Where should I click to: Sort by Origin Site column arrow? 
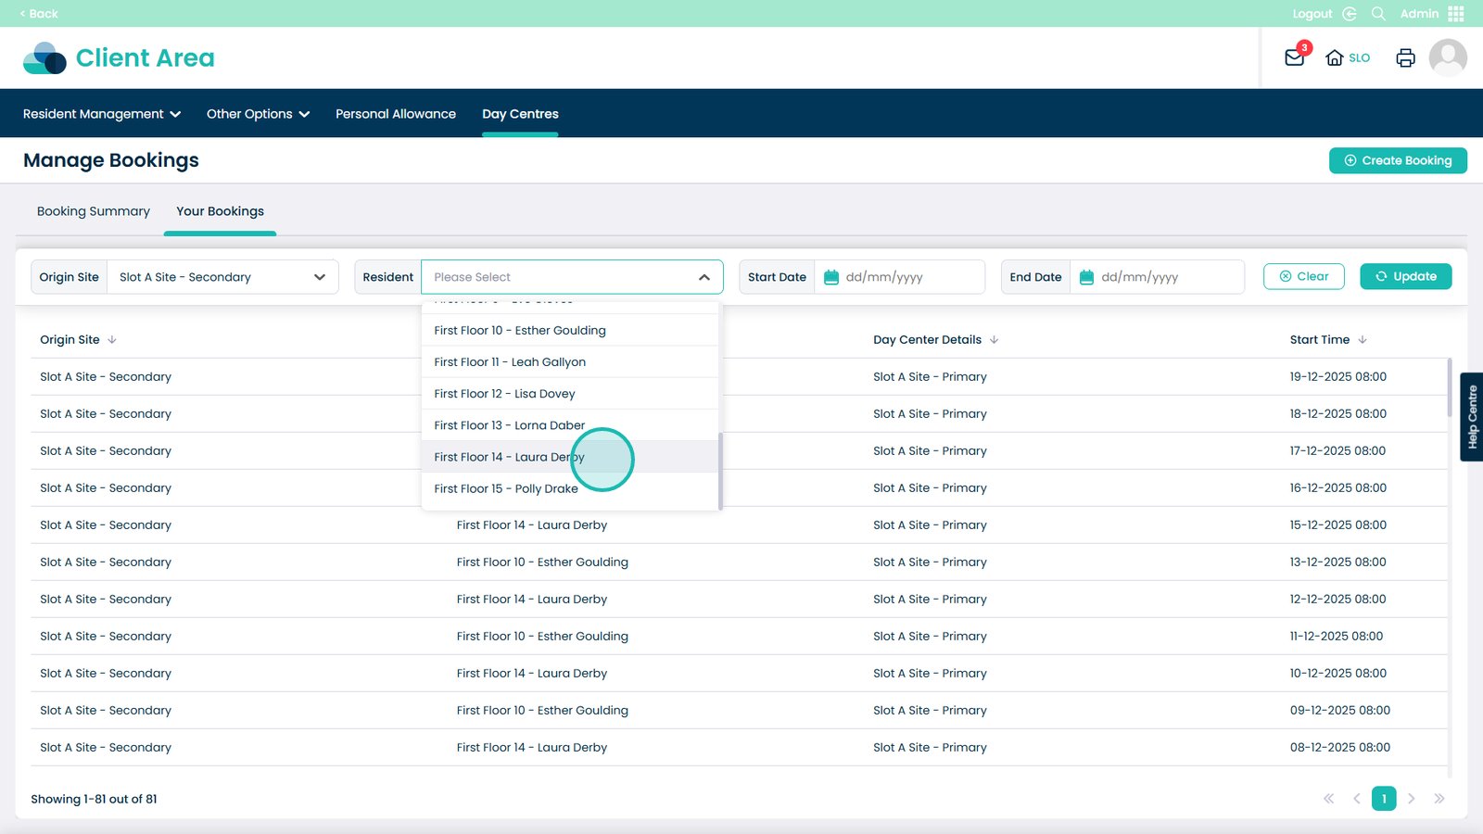(112, 340)
